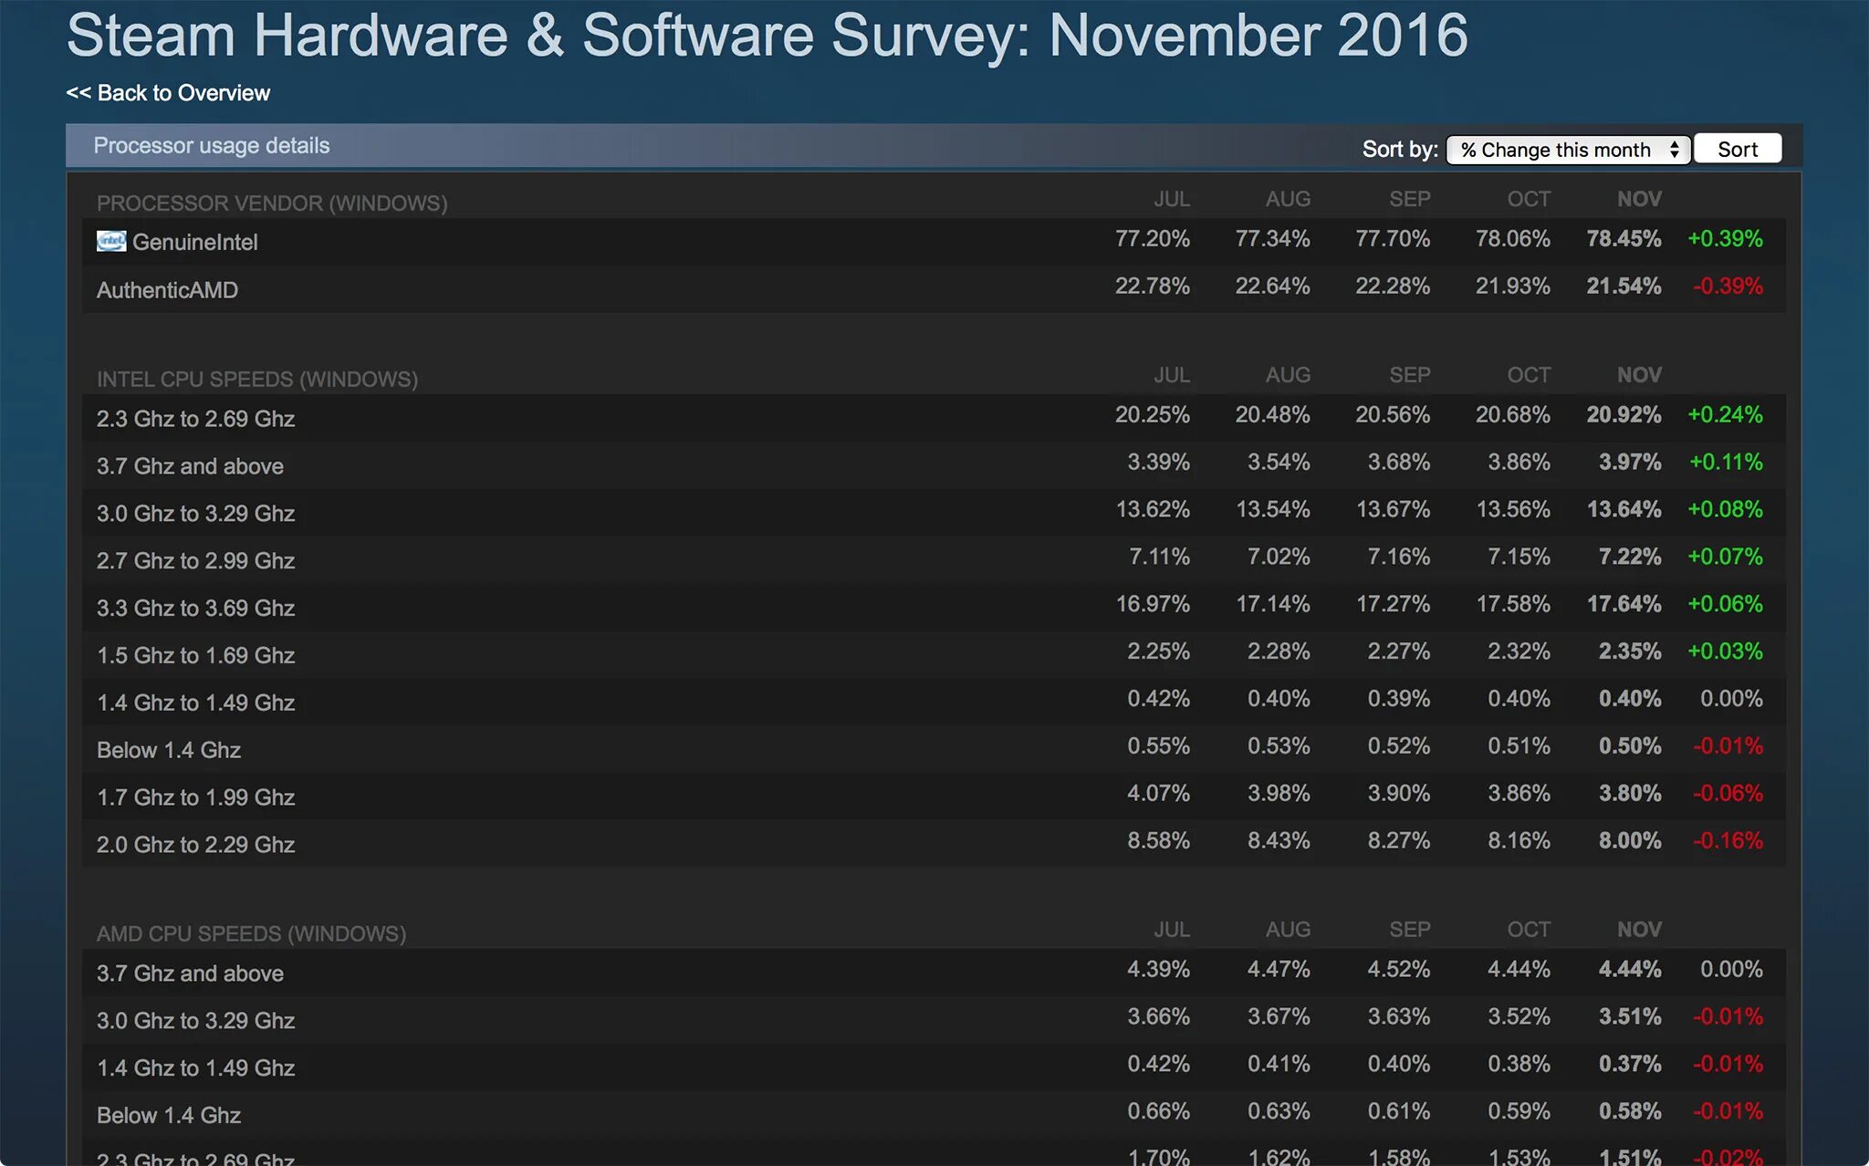This screenshot has width=1869, height=1166.
Task: Click the 8.00% NOV value
Action: 1630,841
